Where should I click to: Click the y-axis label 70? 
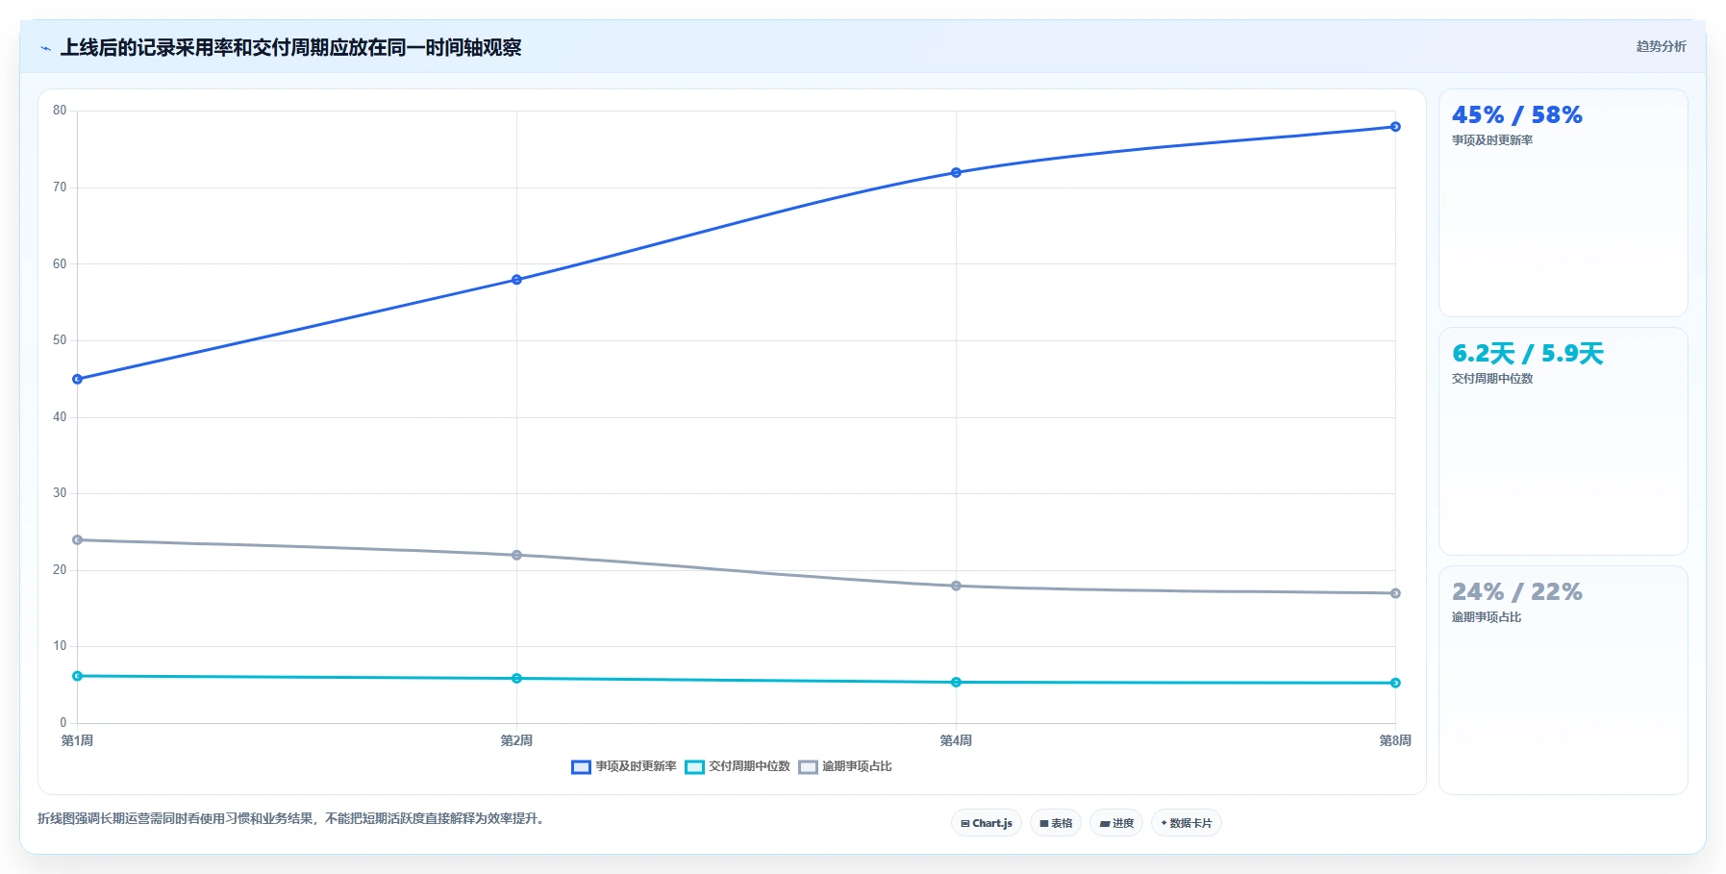pos(60,187)
